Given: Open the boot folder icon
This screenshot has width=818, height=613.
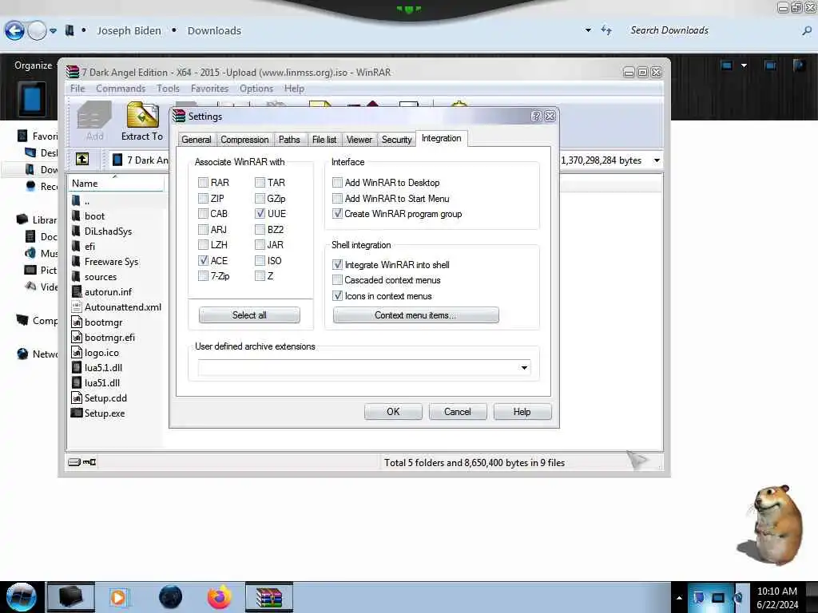Looking at the screenshot, I should coord(76,216).
